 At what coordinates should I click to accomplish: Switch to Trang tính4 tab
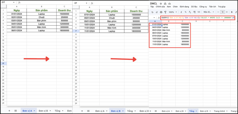219,111
